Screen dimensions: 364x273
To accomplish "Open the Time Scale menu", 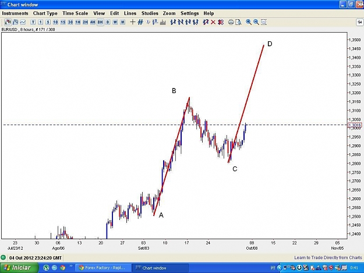I will (75, 13).
